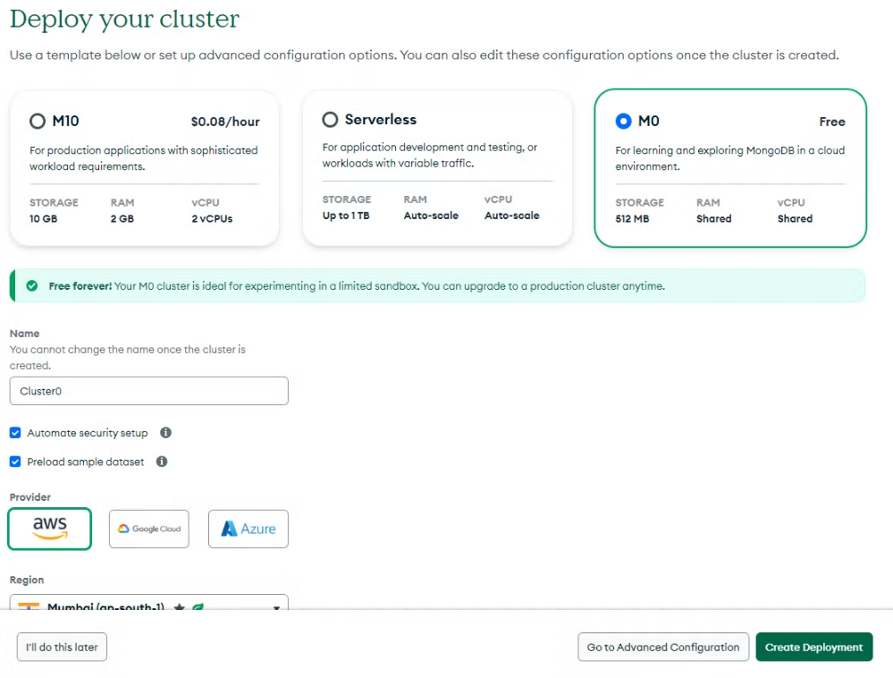This screenshot has height=678, width=893.
Task: Click I'll do this later button
Action: 62,648
